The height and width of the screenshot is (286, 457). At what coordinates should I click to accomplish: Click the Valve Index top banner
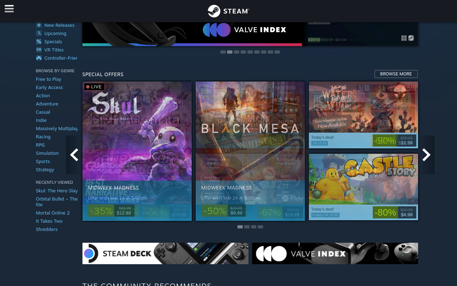coord(192,34)
